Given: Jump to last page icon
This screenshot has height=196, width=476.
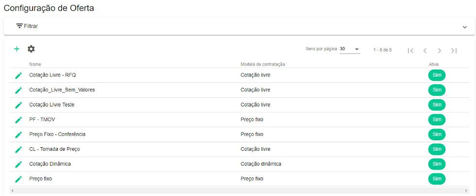Looking at the screenshot, I should 454,50.
